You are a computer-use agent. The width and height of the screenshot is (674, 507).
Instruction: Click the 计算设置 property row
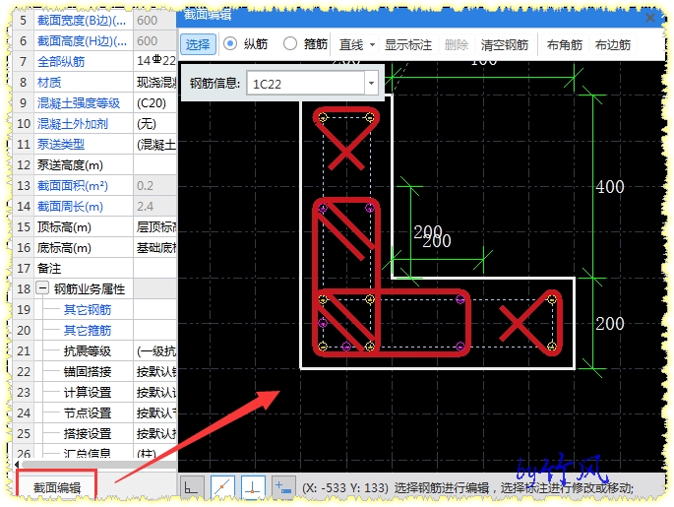94,392
